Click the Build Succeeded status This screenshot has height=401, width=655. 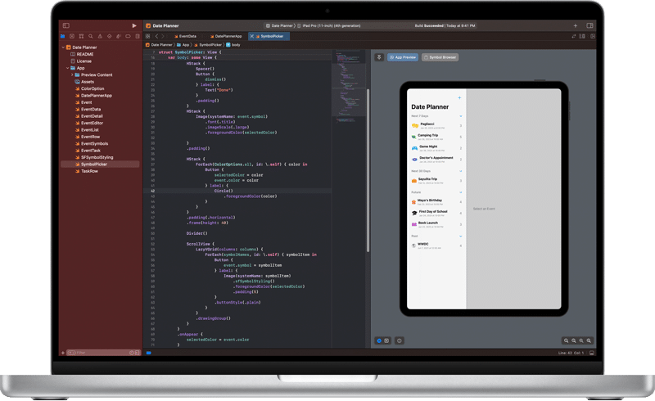point(445,25)
